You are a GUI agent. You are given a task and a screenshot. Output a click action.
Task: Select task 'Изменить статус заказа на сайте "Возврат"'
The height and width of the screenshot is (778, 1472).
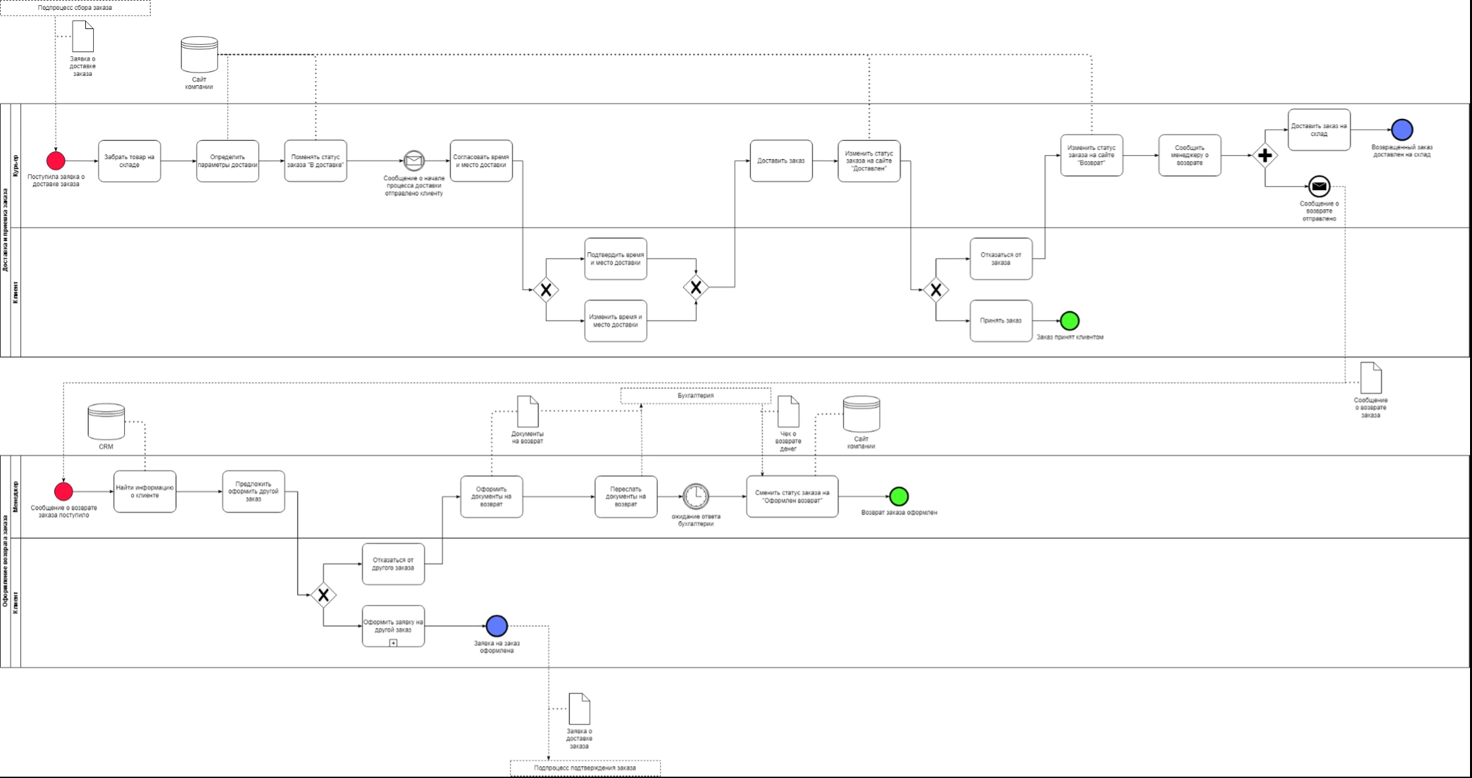[1091, 156]
